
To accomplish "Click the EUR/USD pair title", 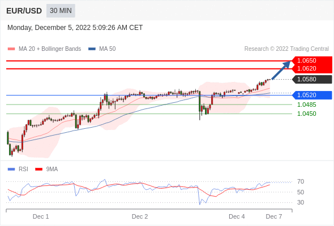I will 24,11.
